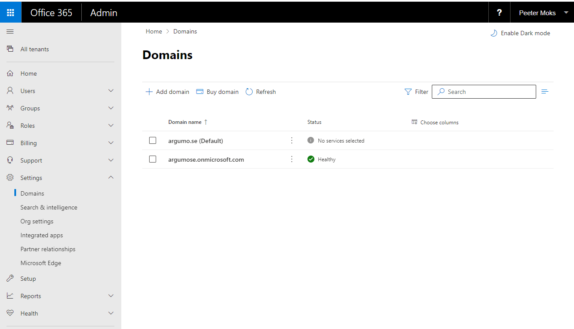Screen dimensions: 574x329
Task: Click the sort arrow beside Domain name
Action: (206, 122)
